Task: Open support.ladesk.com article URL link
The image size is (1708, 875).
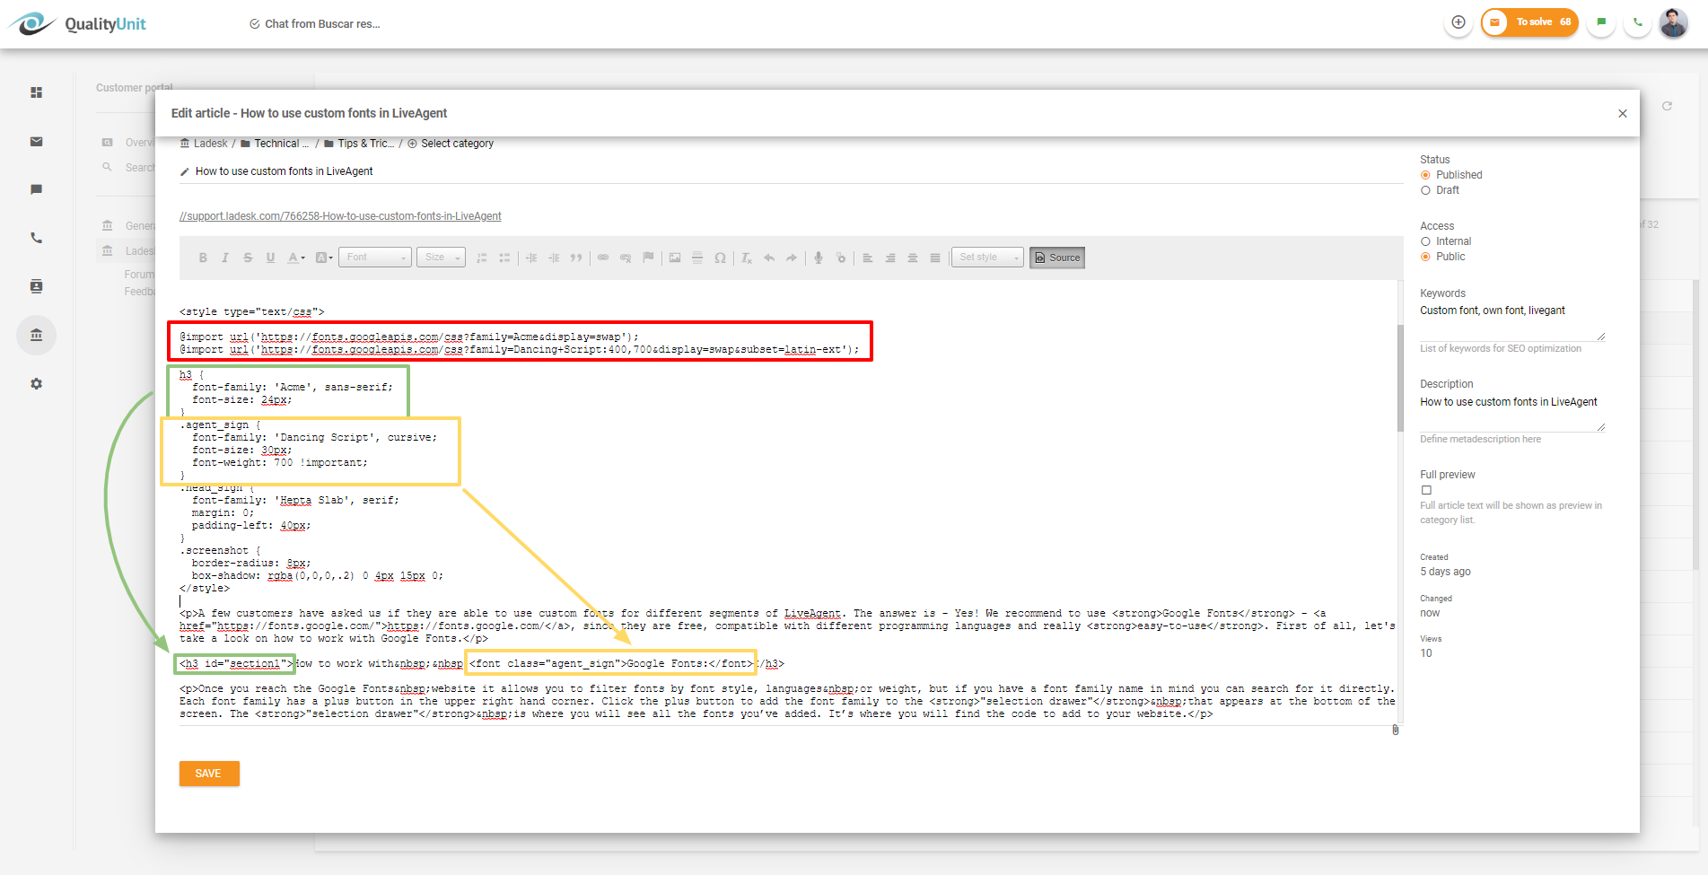Action: click(x=340, y=216)
